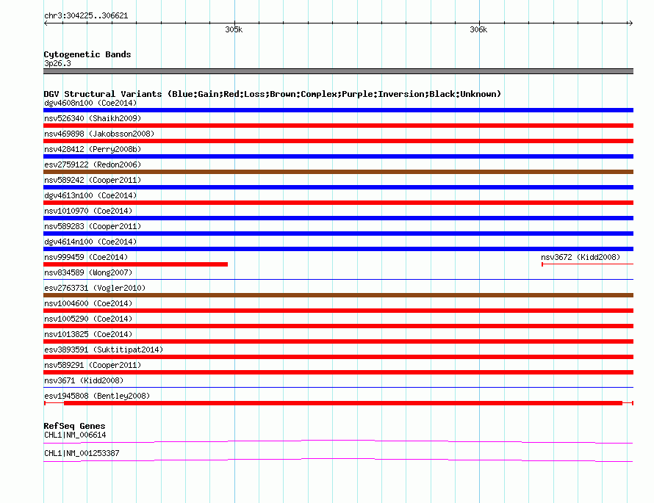Open variant dgv4613n100 (Coe2014) label
The width and height of the screenshot is (654, 503).
[90, 195]
